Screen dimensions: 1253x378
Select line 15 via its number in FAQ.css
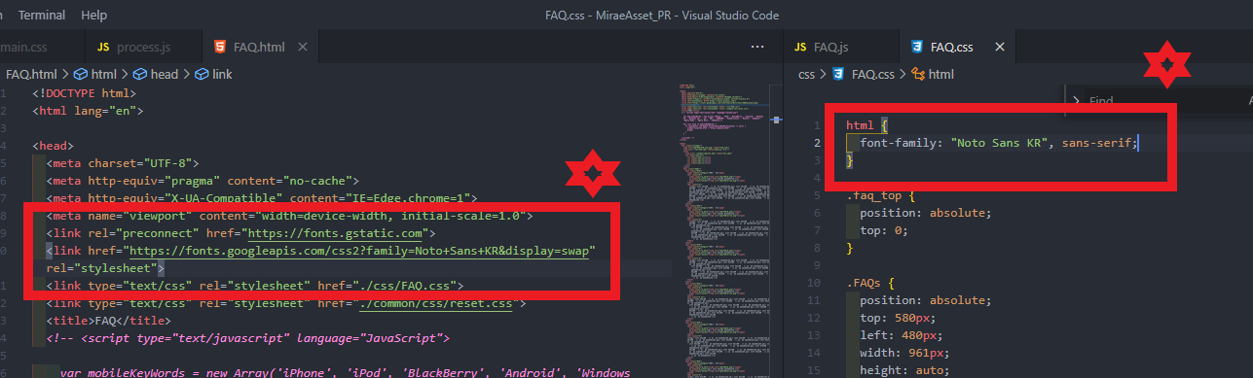point(816,370)
